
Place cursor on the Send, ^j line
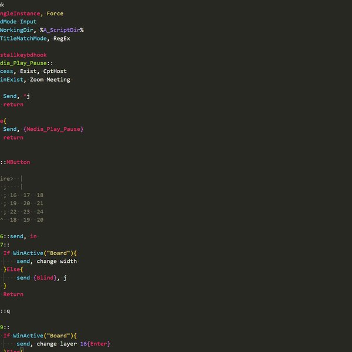click(16, 96)
